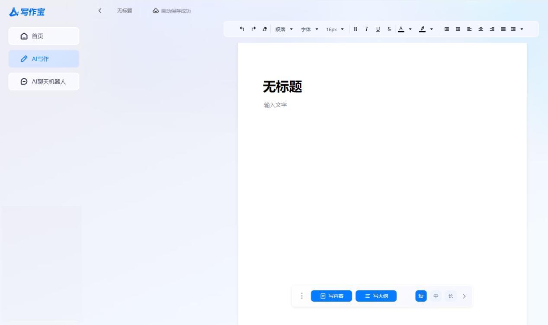Click the clear formatting eraser icon
The height and width of the screenshot is (325, 548).
265,29
